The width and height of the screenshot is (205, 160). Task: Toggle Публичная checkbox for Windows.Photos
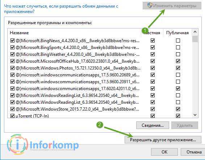[x=178, y=68]
